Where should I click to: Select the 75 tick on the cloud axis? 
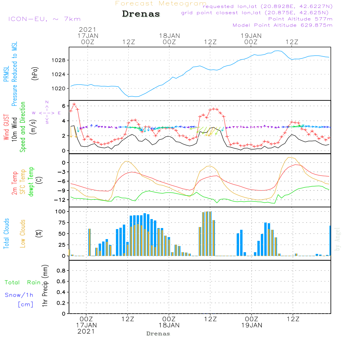tap(62, 223)
